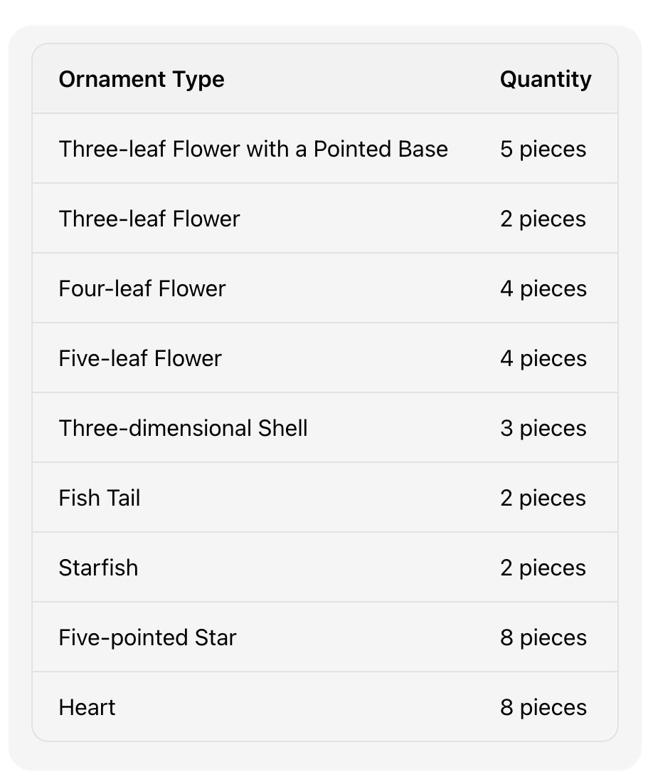Click the 5 pieces quantity cell
This screenshot has width=653, height=782.
[x=543, y=149]
